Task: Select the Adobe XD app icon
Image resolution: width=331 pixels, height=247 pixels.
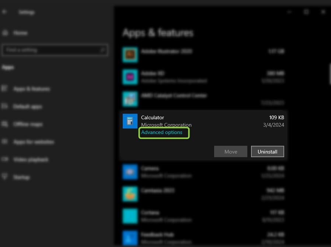Action: [130, 77]
